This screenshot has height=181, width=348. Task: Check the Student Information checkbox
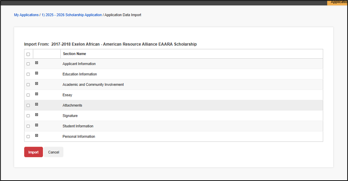point(28,126)
